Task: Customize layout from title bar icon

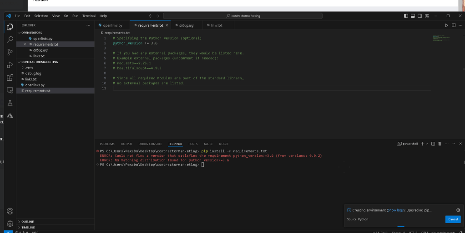Action: (x=427, y=16)
